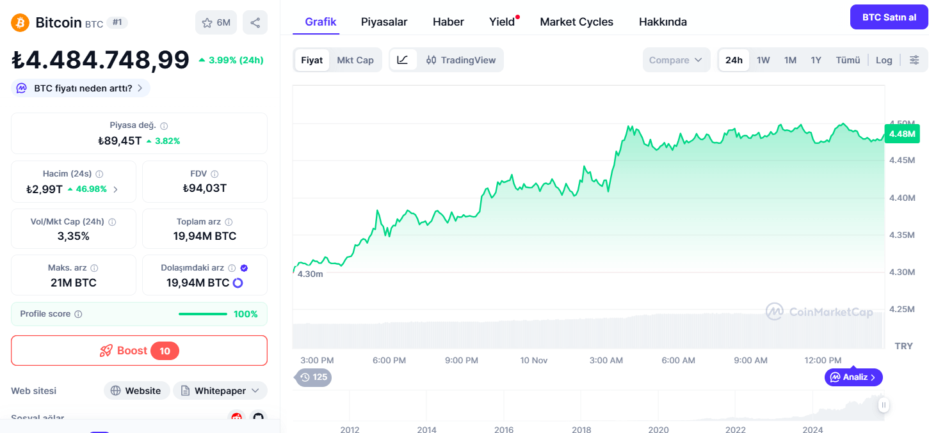Viewport: 929px width, 433px height.
Task: Click the 3.99% (24h) change text
Action: pos(232,60)
